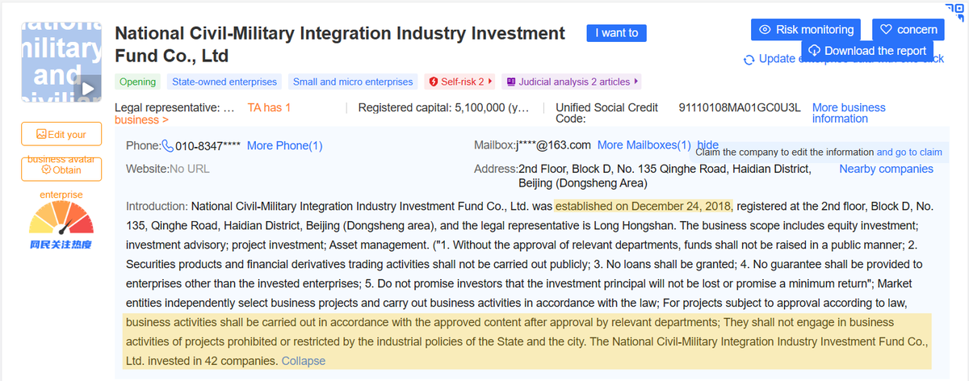969x381 pixels.
Task: Click the shield icon in Self-risk tag
Action: tap(434, 82)
